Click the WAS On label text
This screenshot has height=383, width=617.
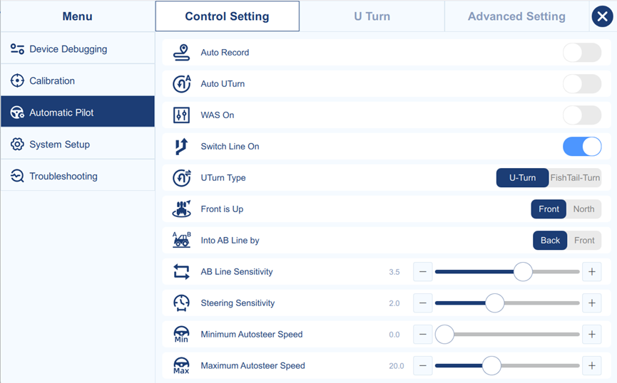(218, 115)
